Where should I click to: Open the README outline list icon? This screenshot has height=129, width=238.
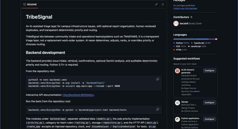tap(163, 4)
